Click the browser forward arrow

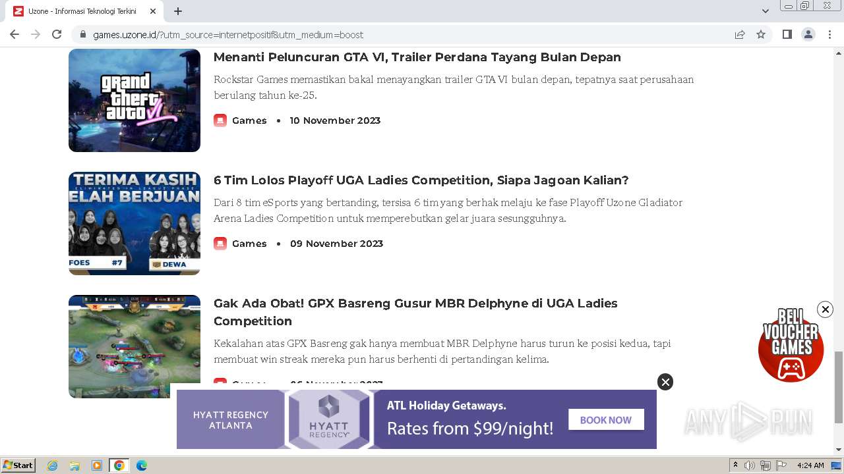36,34
